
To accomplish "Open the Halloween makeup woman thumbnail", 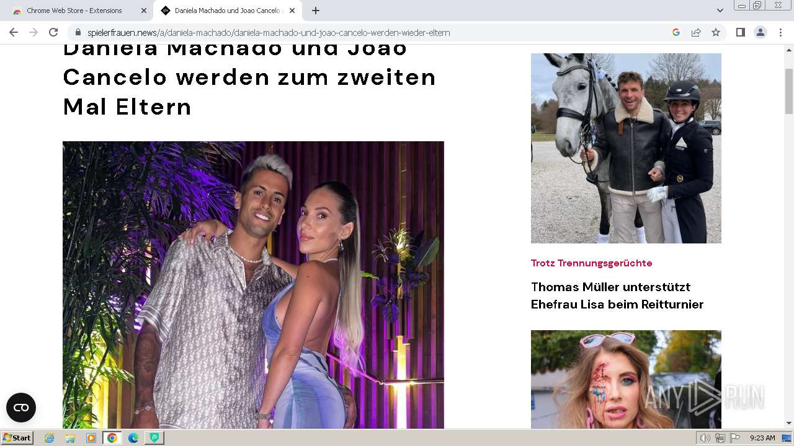I will click(626, 379).
